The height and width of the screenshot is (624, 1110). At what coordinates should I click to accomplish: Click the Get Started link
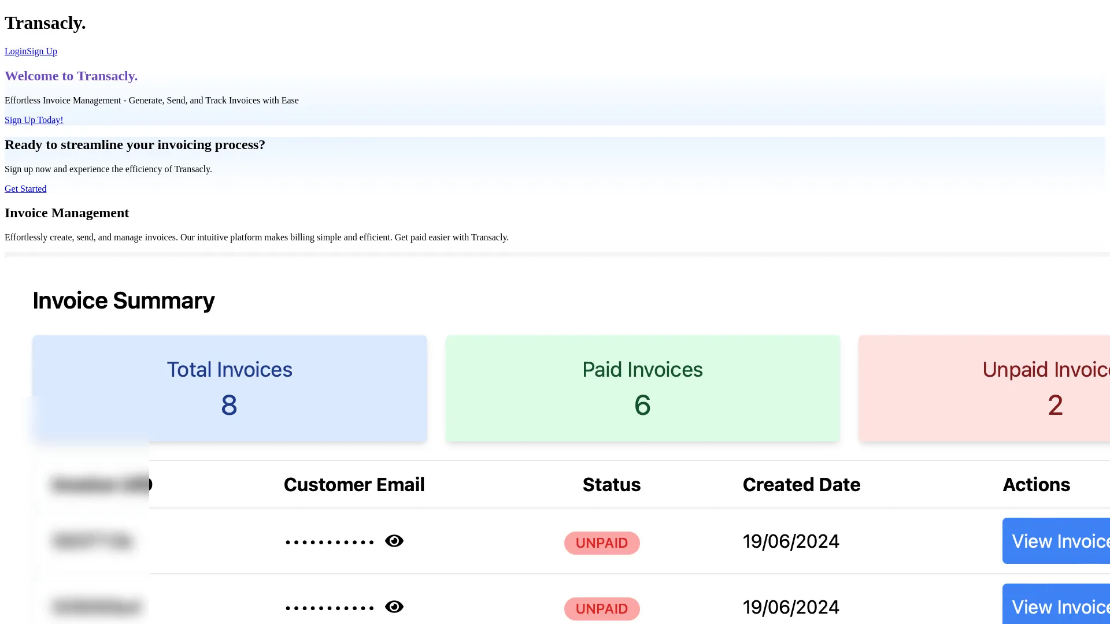click(x=25, y=188)
